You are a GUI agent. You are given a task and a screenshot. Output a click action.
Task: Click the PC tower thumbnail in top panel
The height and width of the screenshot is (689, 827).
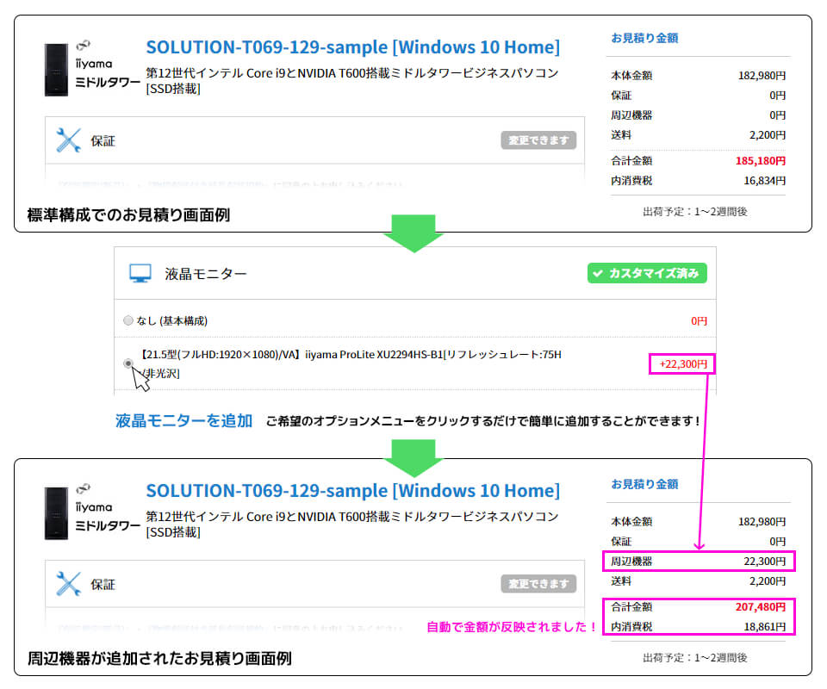point(57,70)
